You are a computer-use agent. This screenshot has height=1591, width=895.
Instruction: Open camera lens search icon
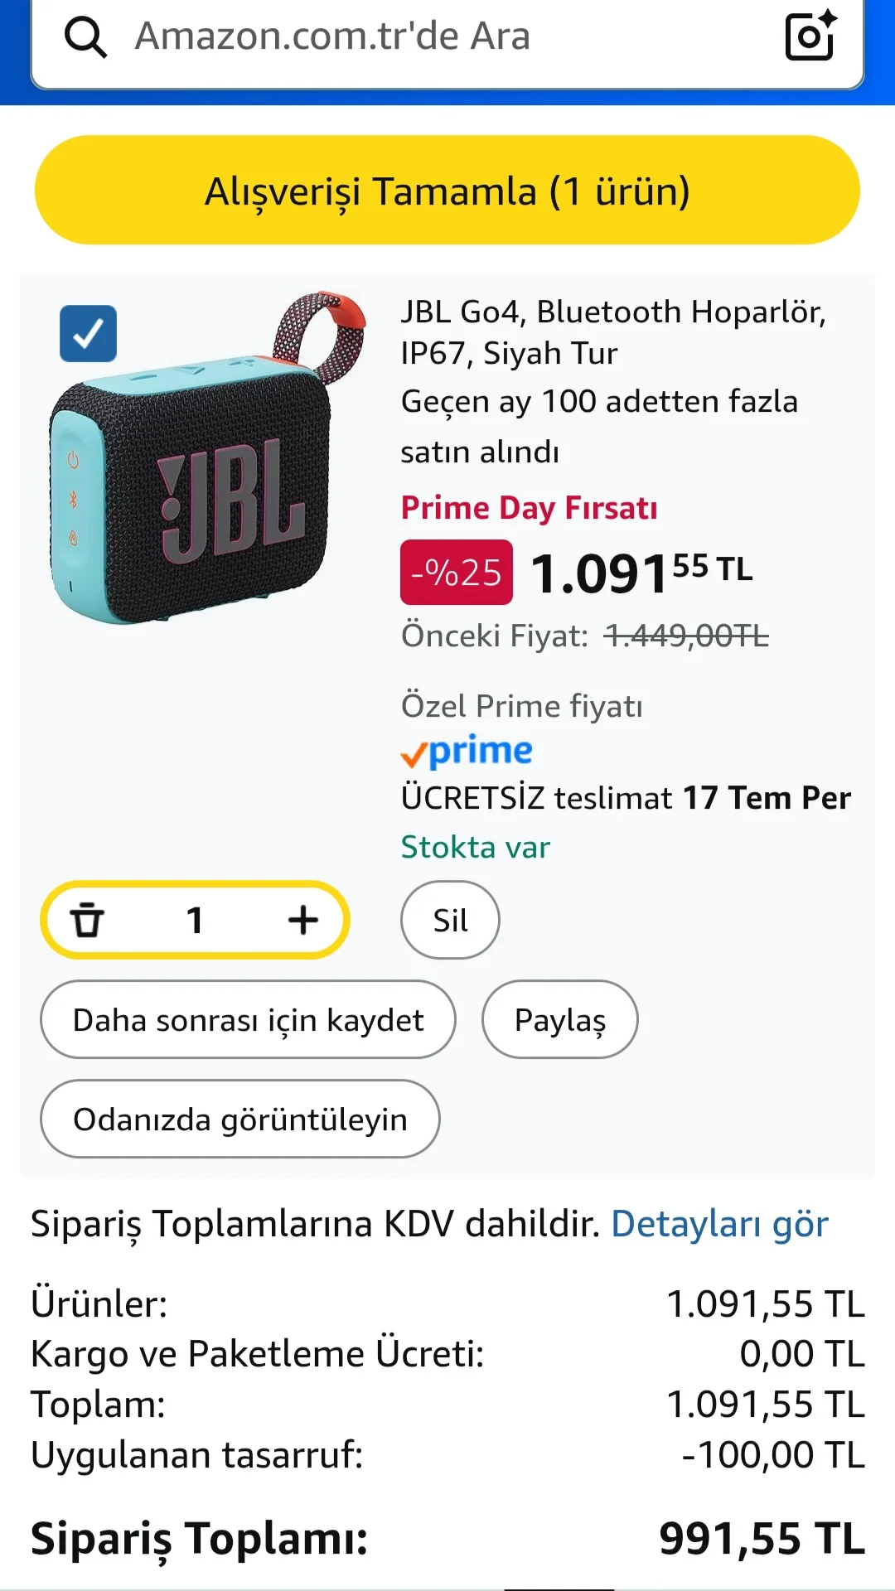pos(810,36)
